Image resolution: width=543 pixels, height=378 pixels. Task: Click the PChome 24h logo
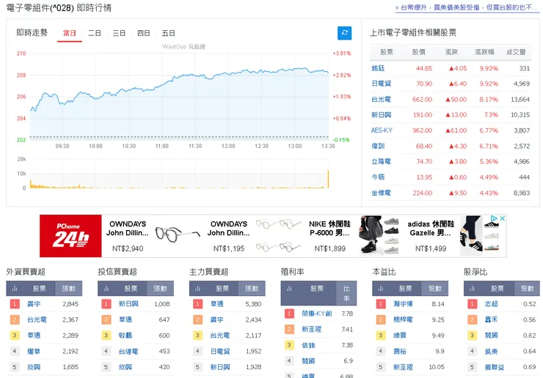pyautogui.click(x=70, y=236)
